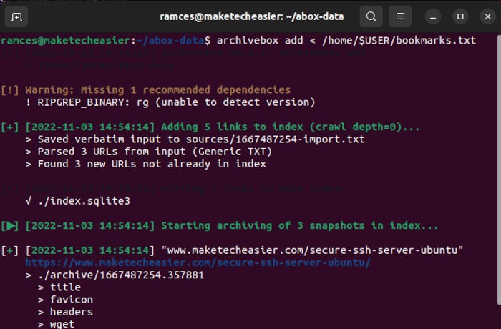Click the 'Warning: Missing 1 recommended dependencies' line

tap(146, 90)
